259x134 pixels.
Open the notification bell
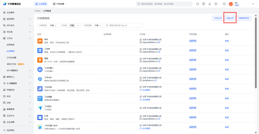click(210, 4)
